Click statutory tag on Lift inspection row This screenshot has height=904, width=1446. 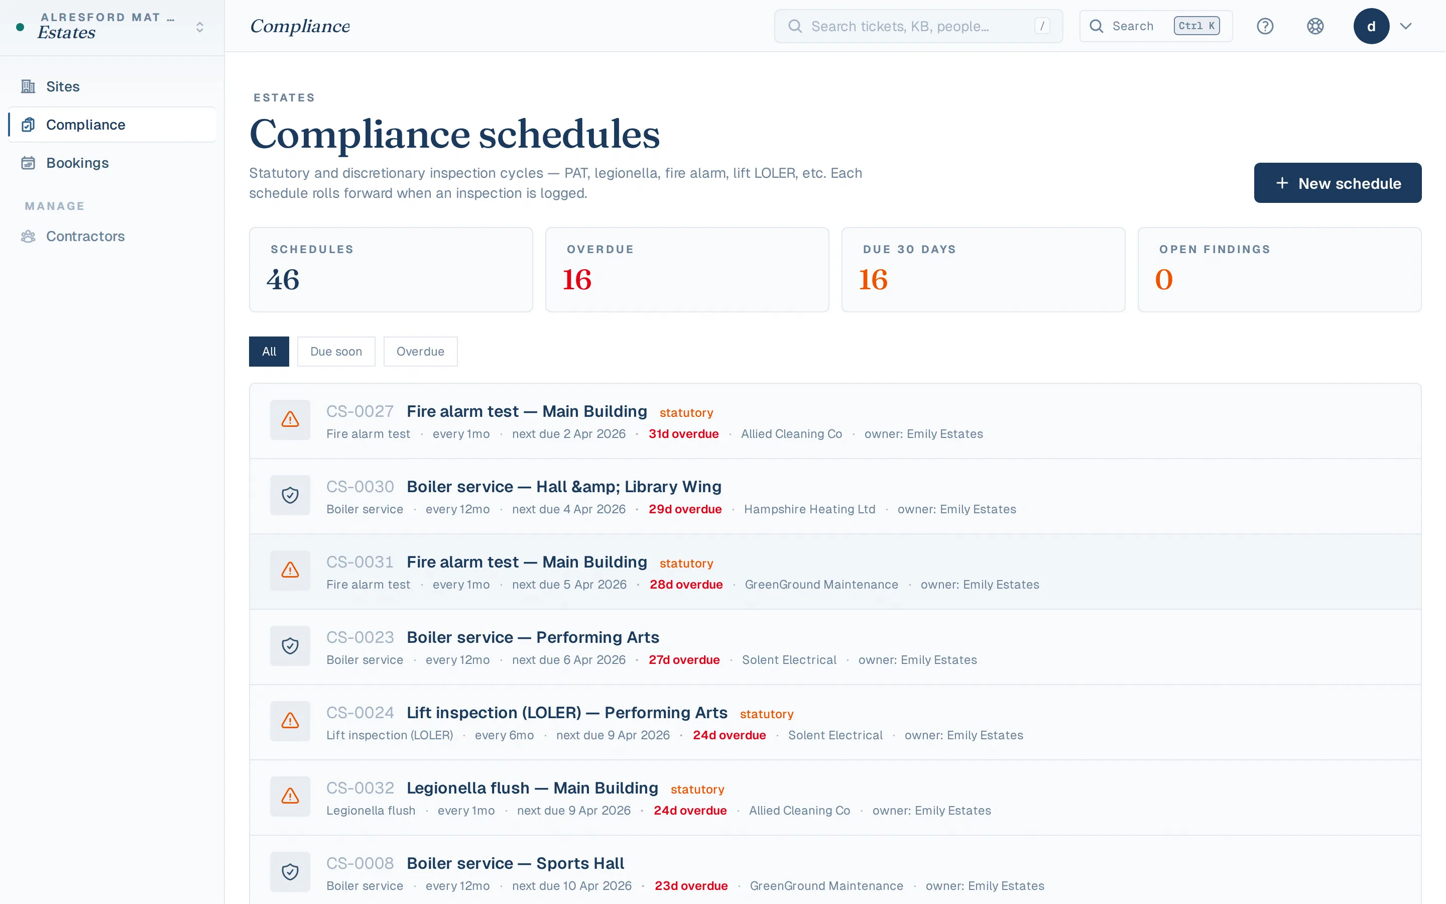pos(767,714)
